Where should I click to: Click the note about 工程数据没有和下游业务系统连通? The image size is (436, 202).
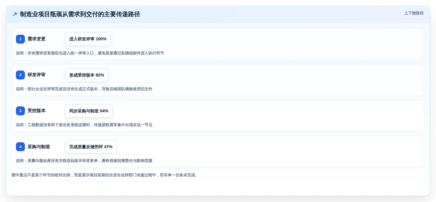(x=84, y=125)
